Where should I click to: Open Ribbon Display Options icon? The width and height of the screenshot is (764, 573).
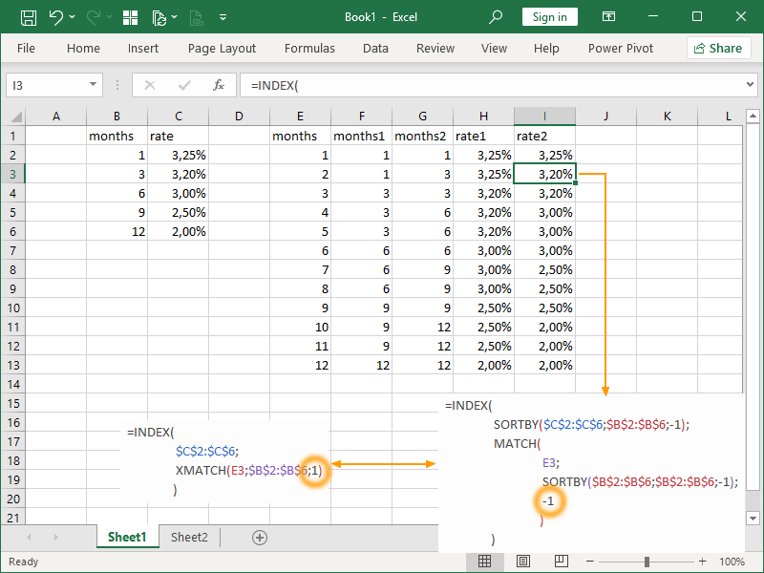(608, 17)
